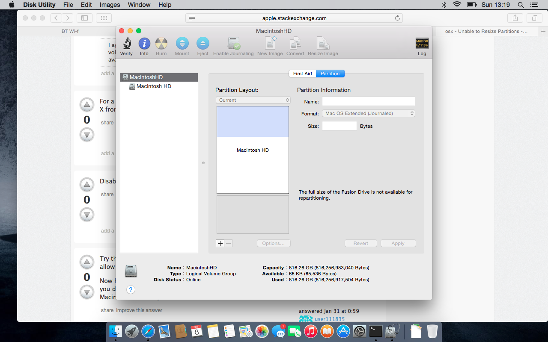Click improve this answer link
The width and height of the screenshot is (548, 342).
coord(139,310)
